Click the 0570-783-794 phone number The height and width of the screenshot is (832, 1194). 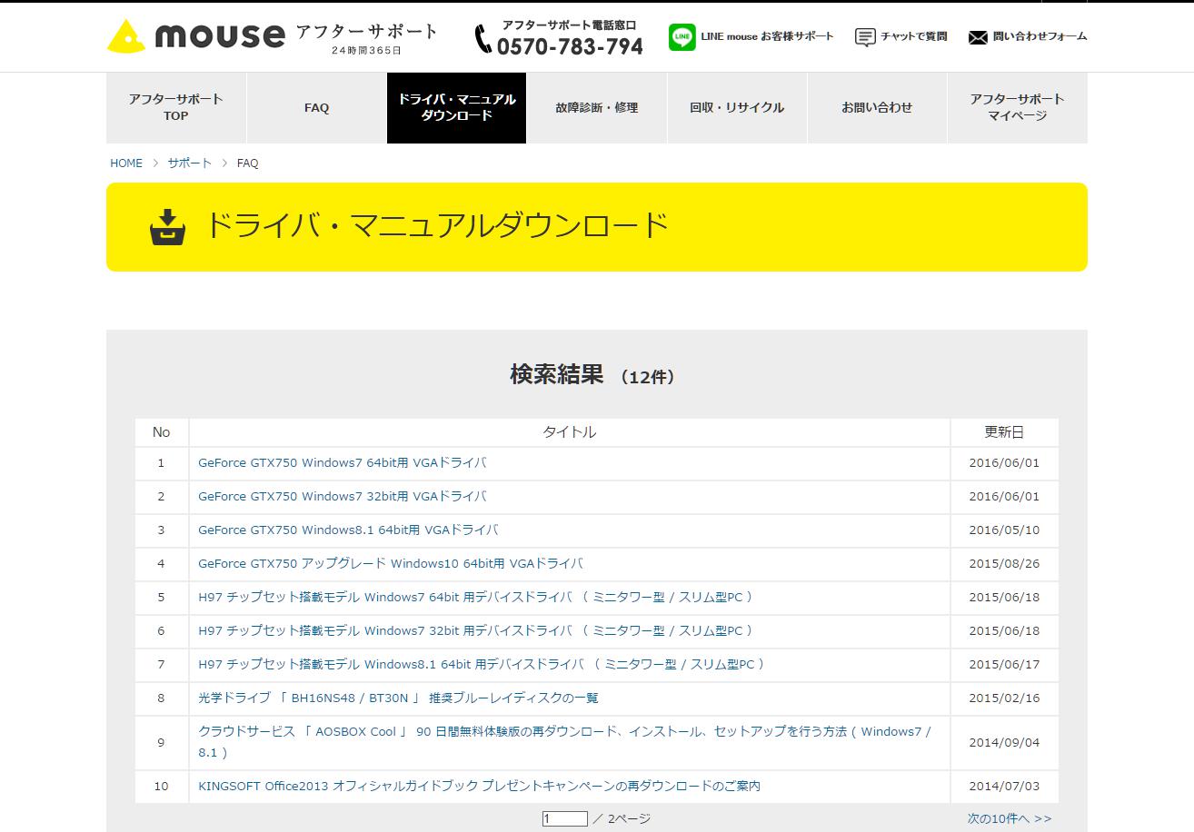pos(570,46)
